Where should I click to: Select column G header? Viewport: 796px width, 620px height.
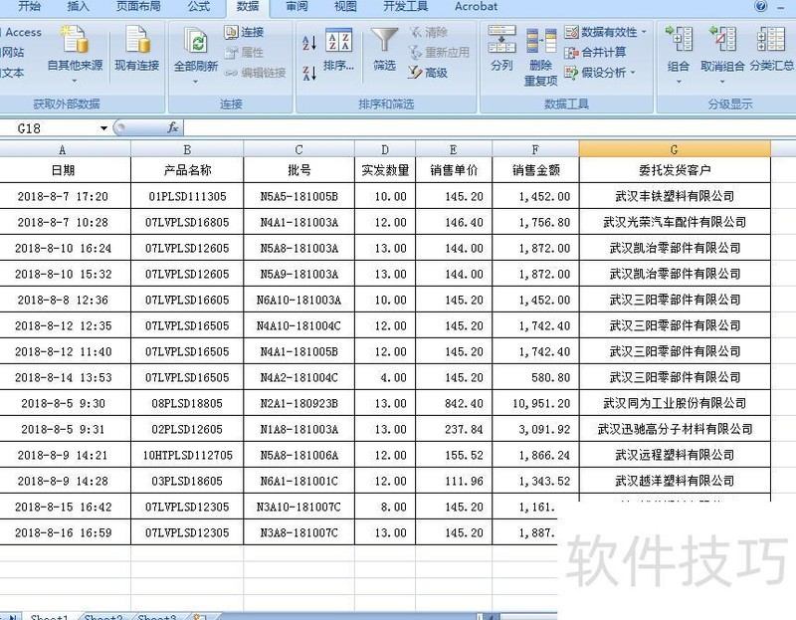click(674, 149)
